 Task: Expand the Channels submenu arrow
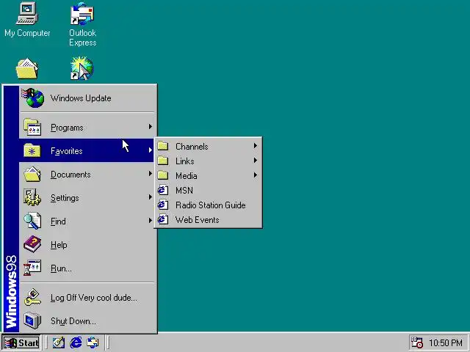(256, 146)
